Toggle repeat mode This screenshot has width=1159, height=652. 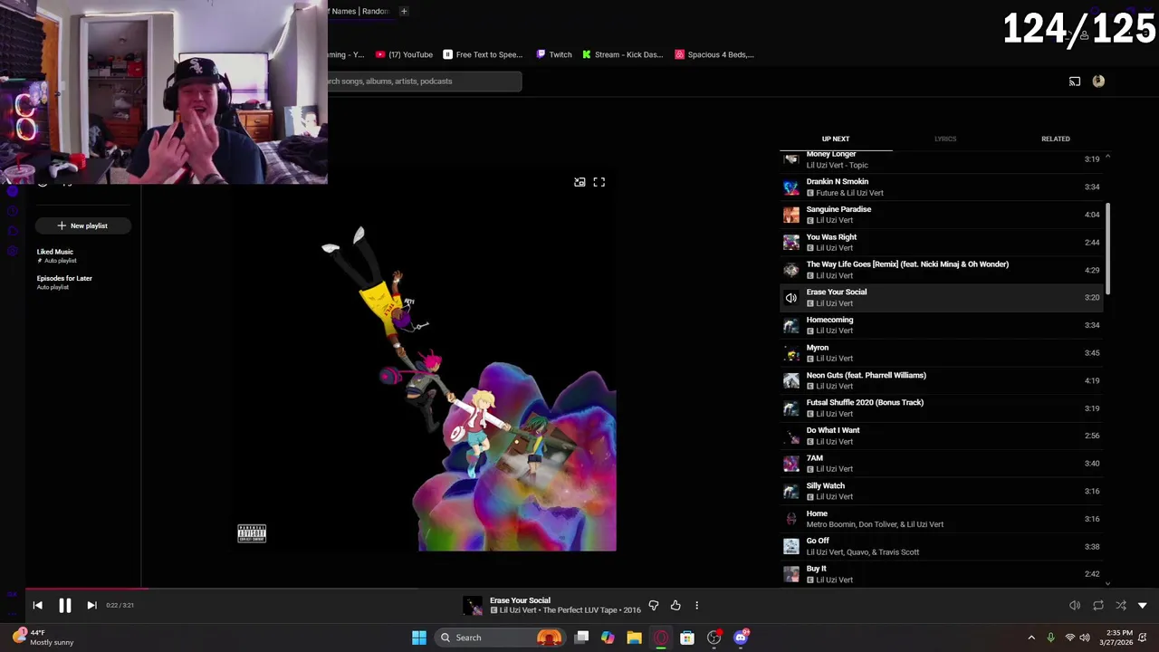pos(1098,605)
